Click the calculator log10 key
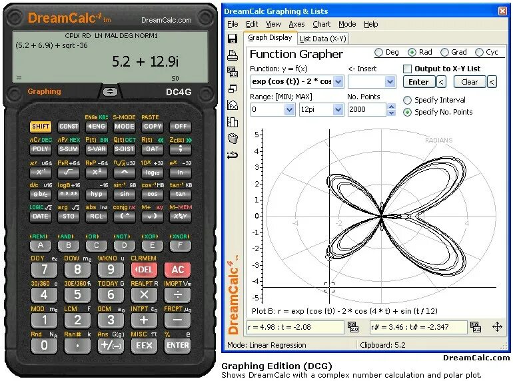Screen dimensions: 513x381 tap(153, 172)
